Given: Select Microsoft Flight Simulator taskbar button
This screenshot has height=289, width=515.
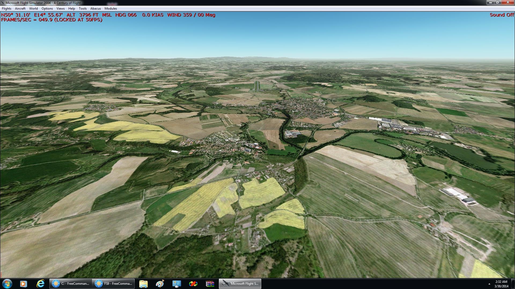Looking at the screenshot, I should pyautogui.click(x=240, y=284).
